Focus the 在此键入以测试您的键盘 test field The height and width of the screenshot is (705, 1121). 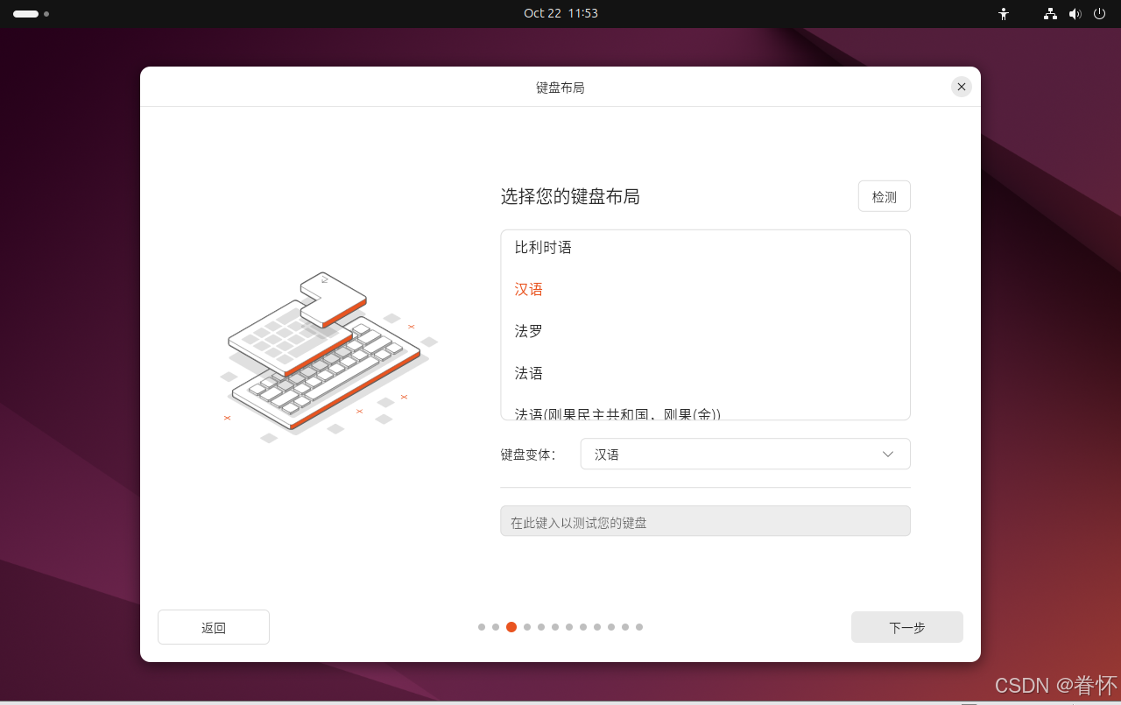click(705, 521)
